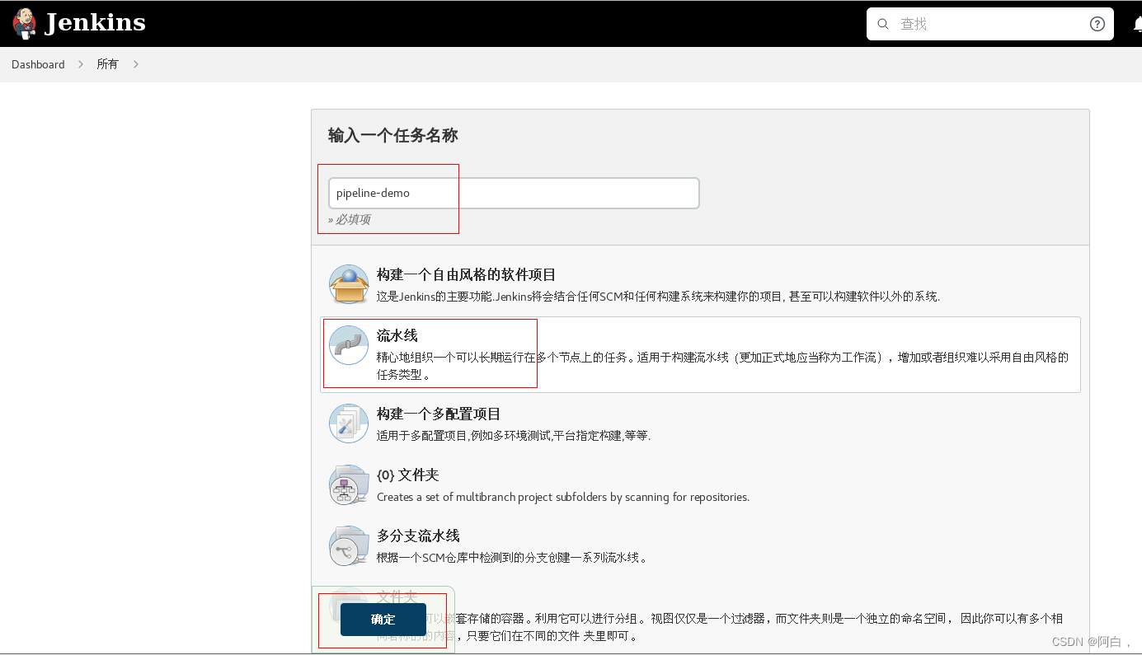1142x655 pixels.
Task: Expand the chevron after Dashboard breadcrumb
Action: [80, 63]
